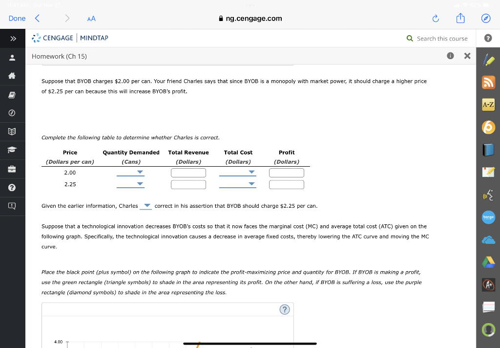Open Google Drive from the right app tray
Viewport: 500px width, 348px height.
click(489, 262)
